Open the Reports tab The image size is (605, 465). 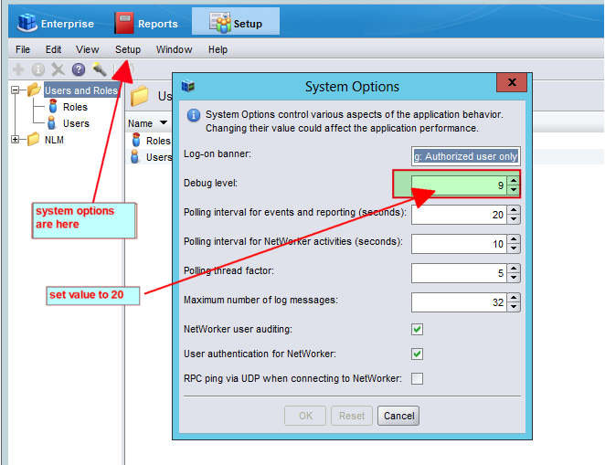pos(146,23)
